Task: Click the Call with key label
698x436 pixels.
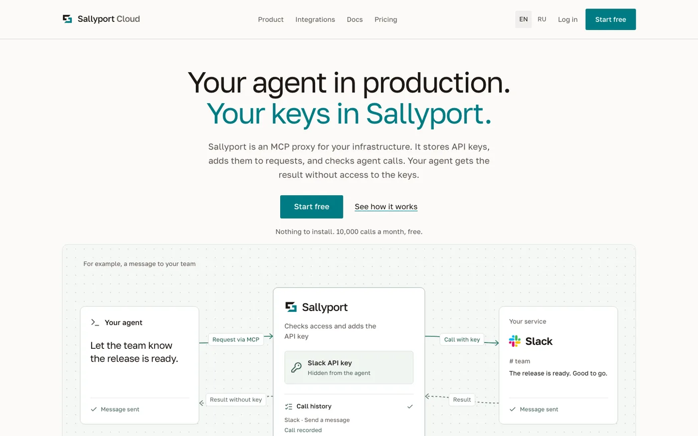Action: coord(462,339)
